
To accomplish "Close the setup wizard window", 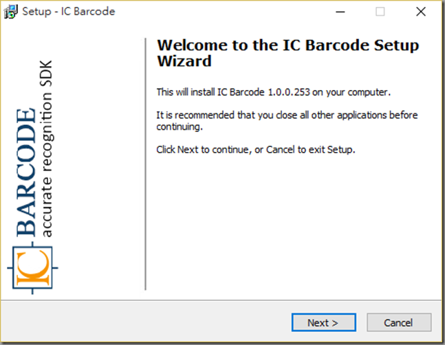I will click(x=421, y=12).
